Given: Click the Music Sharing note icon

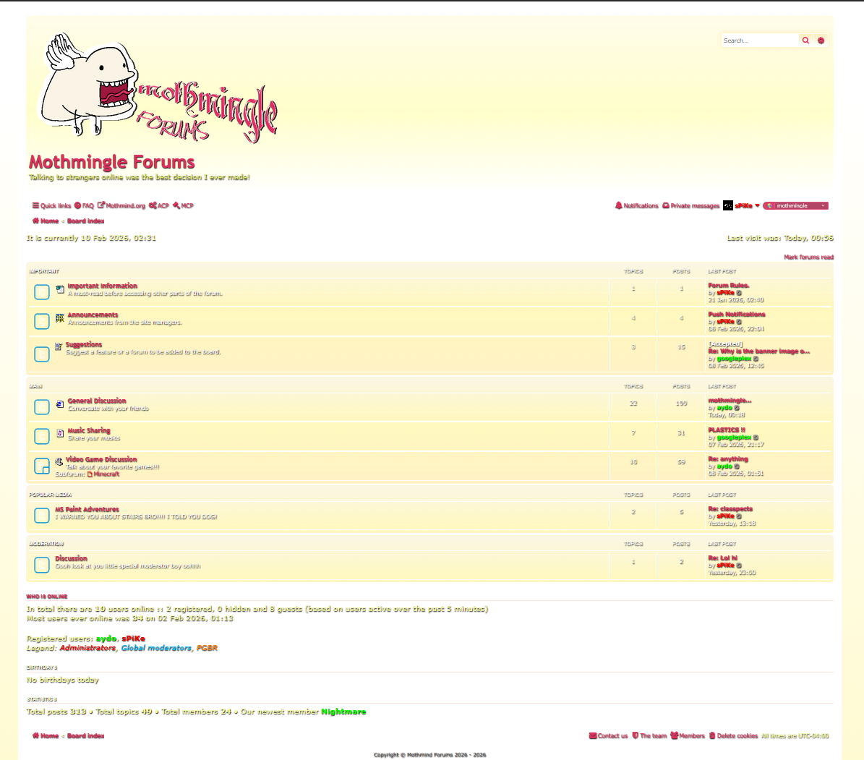Looking at the screenshot, I should [60, 434].
